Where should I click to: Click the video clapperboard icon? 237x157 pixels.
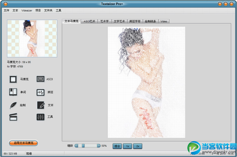pyautogui.click(x=13, y=117)
